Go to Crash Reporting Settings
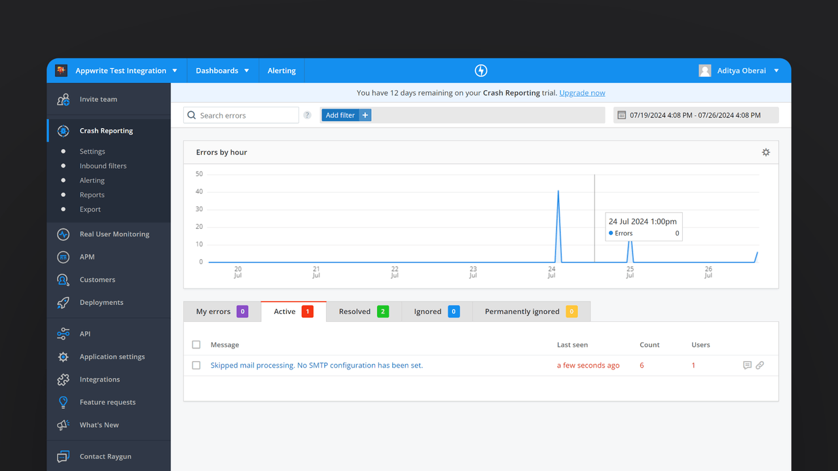The image size is (838, 471). 92,151
